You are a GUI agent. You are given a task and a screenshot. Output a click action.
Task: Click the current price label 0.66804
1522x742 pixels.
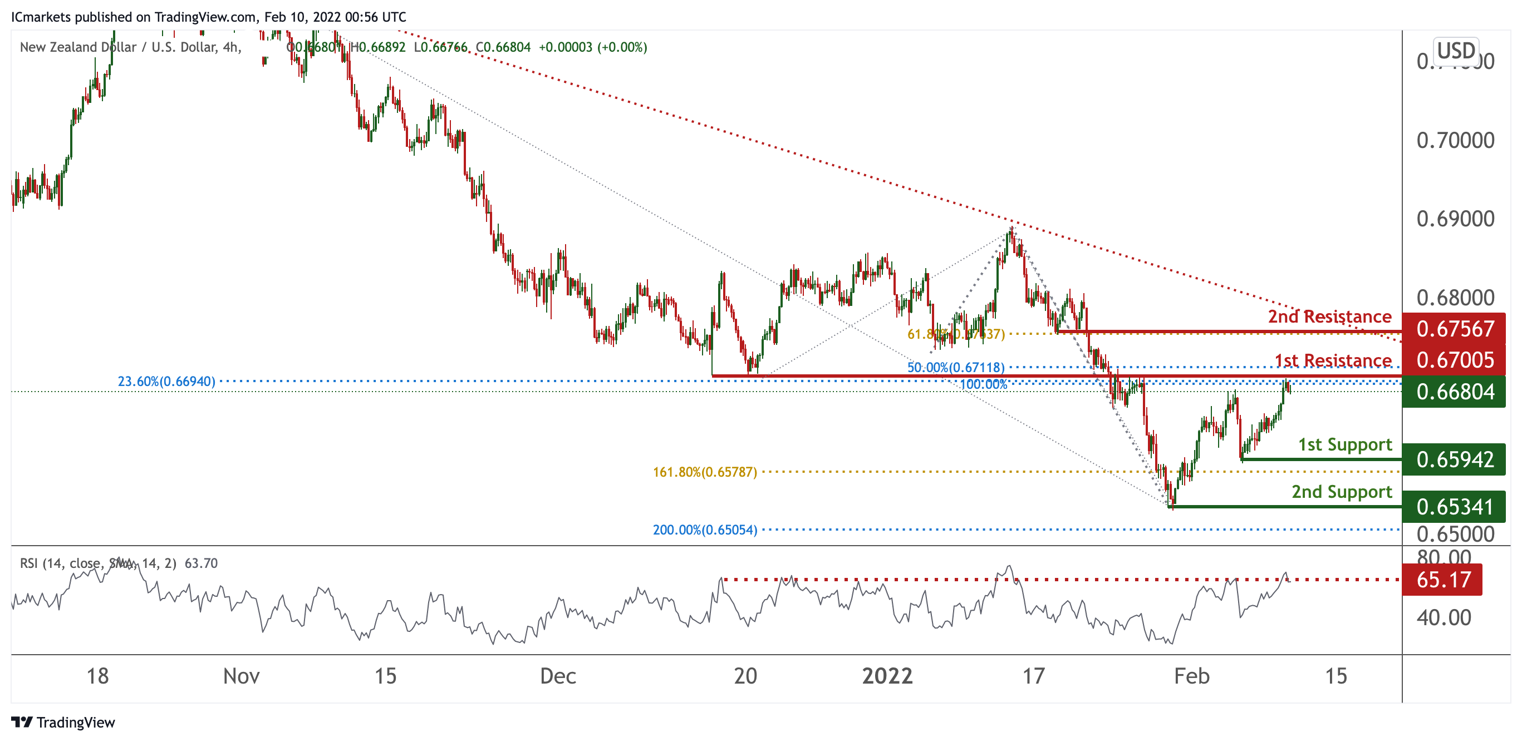click(x=1454, y=392)
